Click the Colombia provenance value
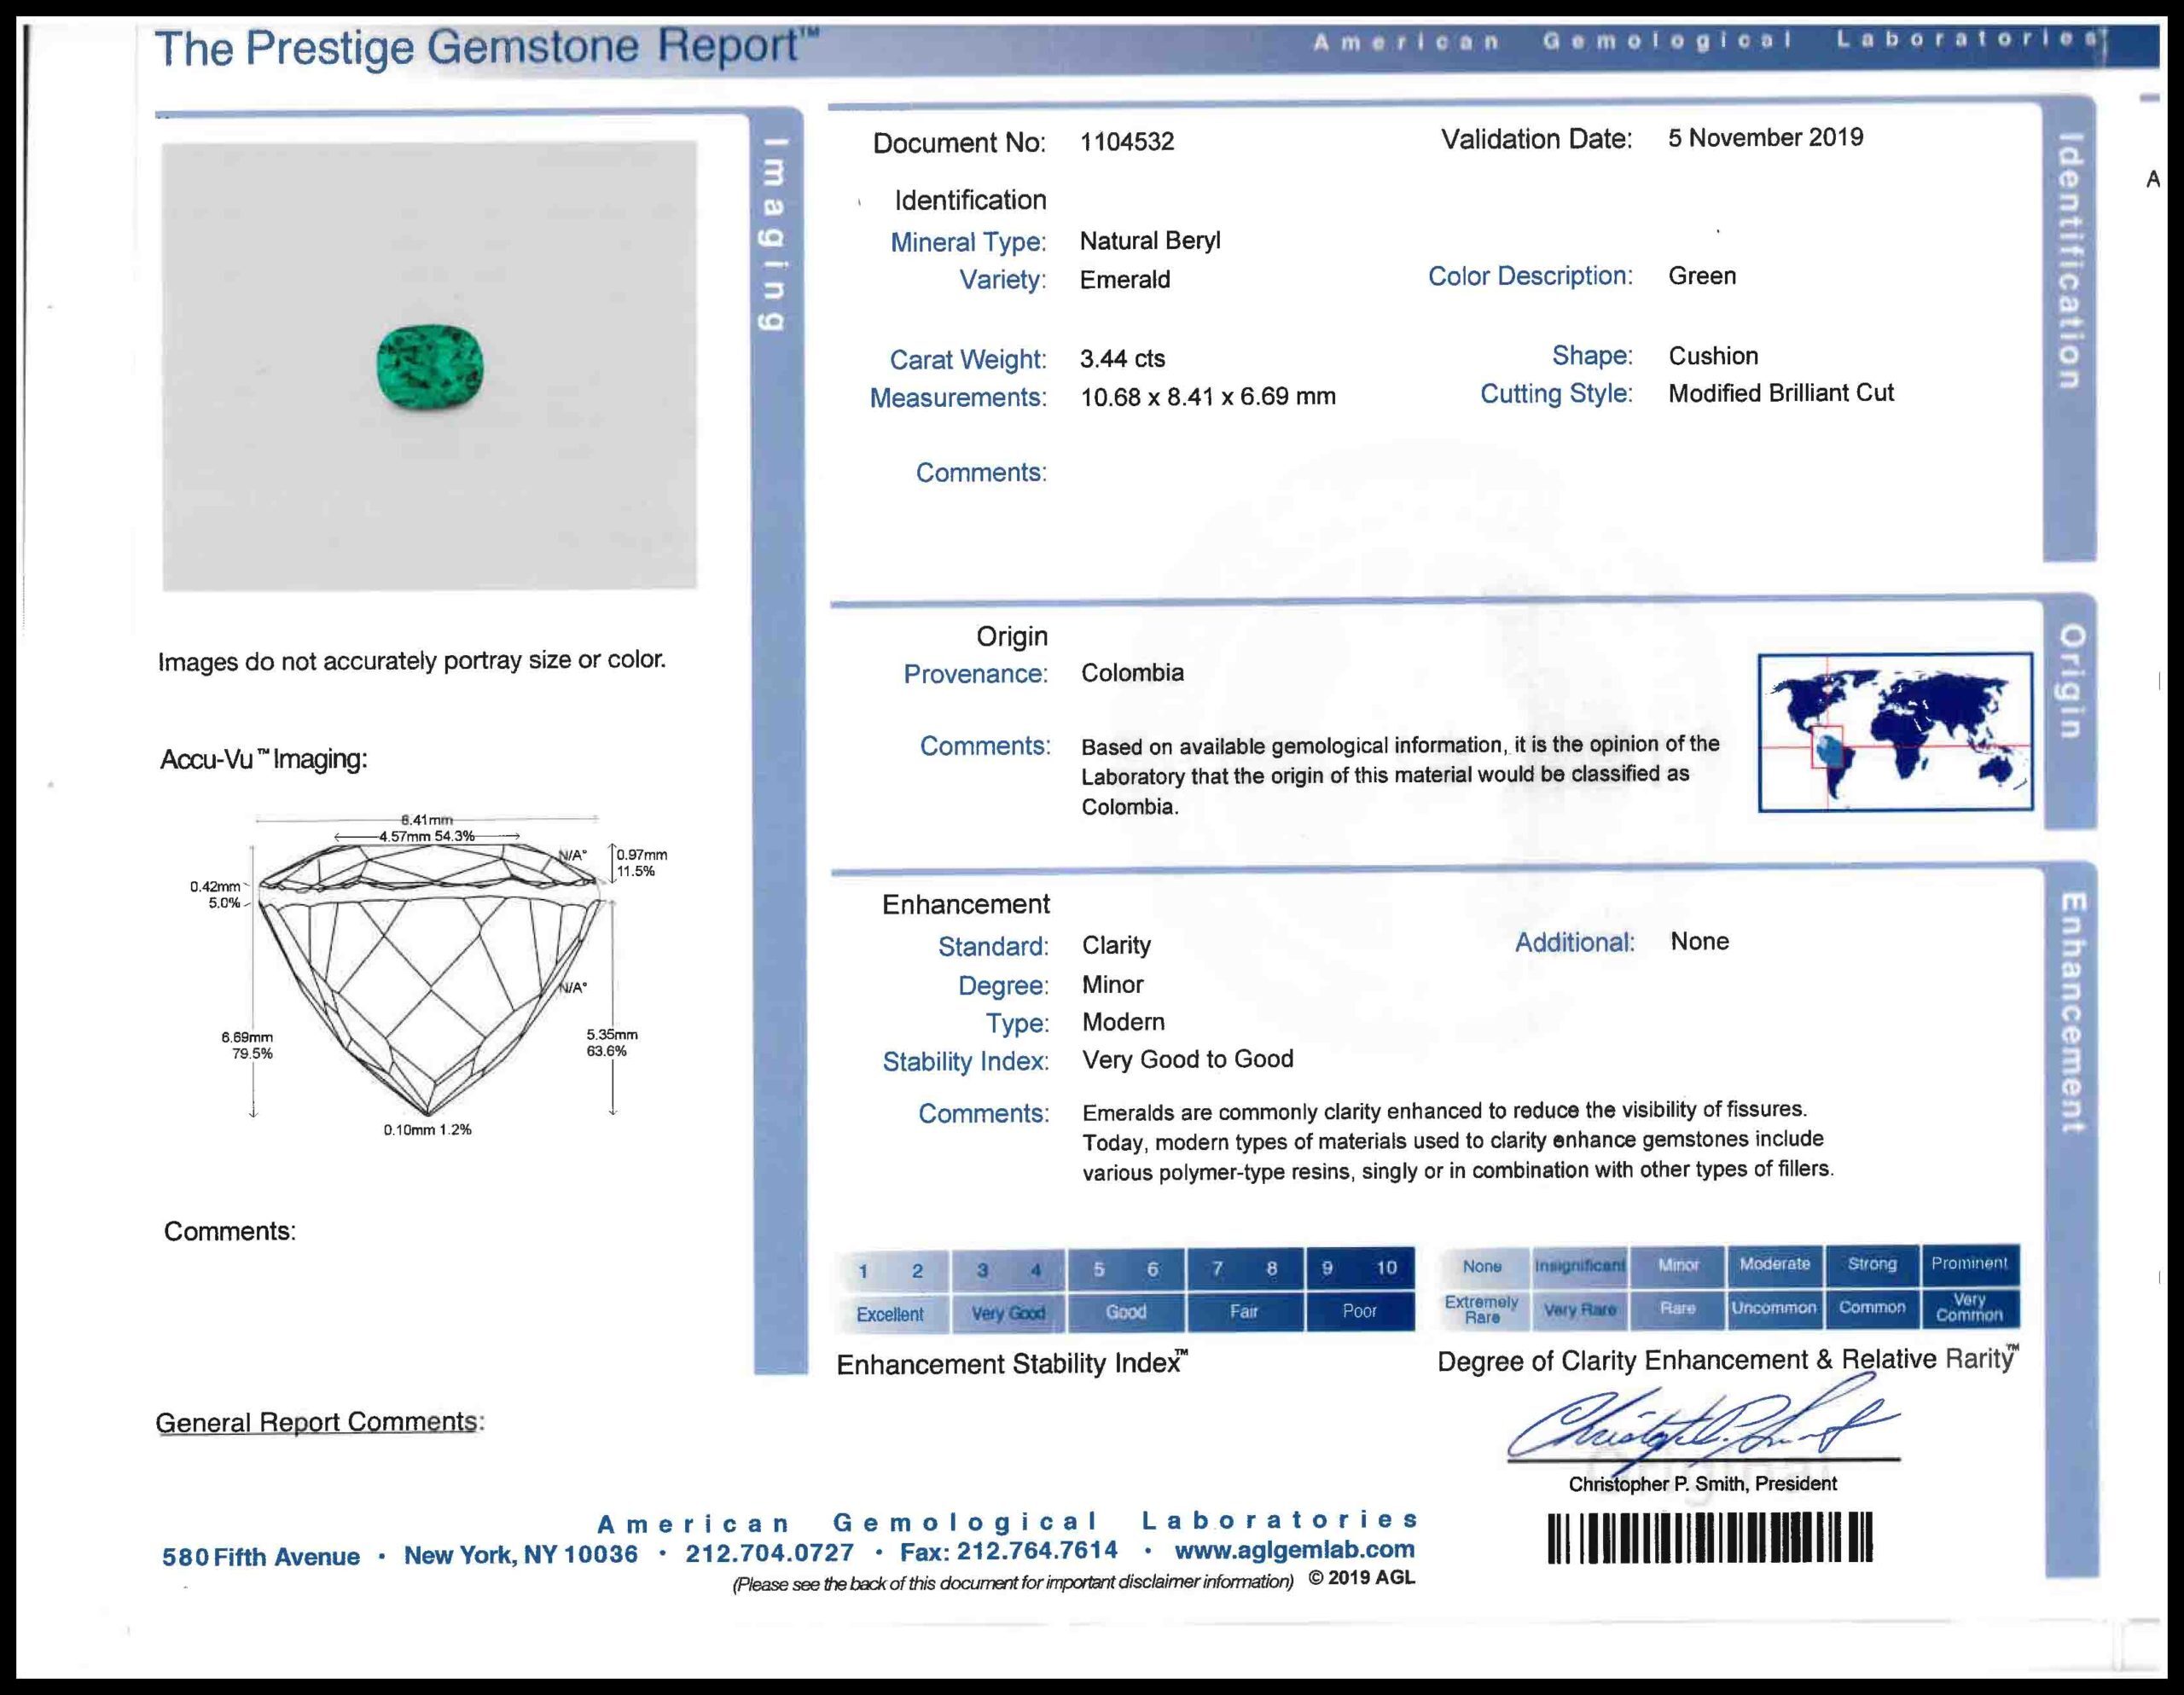Image resolution: width=2184 pixels, height=1695 pixels. [x=1132, y=673]
